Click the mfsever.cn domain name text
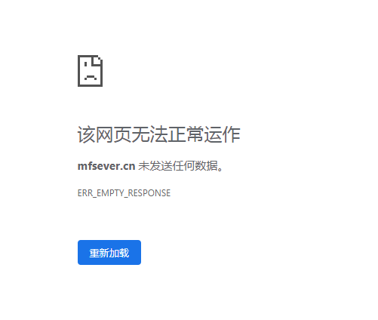378x320 pixels. tap(106, 166)
